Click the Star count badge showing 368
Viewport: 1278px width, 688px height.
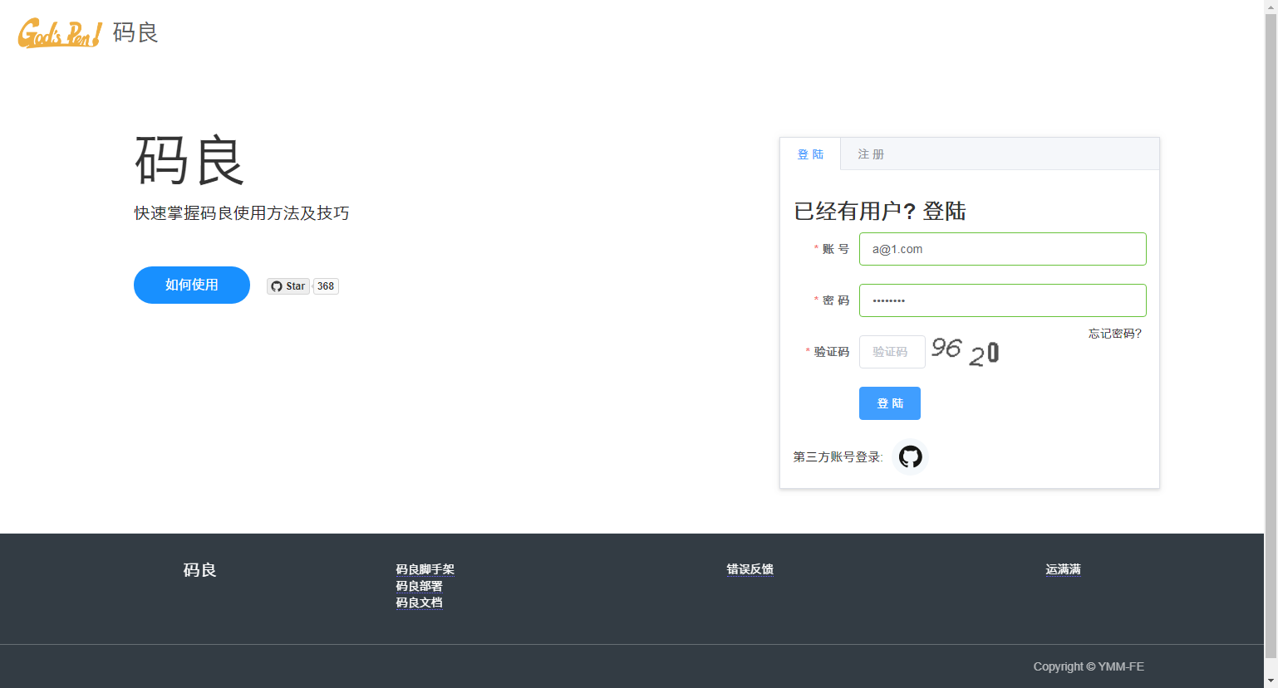coord(325,285)
